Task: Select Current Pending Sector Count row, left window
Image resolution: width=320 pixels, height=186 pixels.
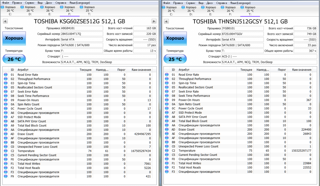Action: tap(79, 155)
